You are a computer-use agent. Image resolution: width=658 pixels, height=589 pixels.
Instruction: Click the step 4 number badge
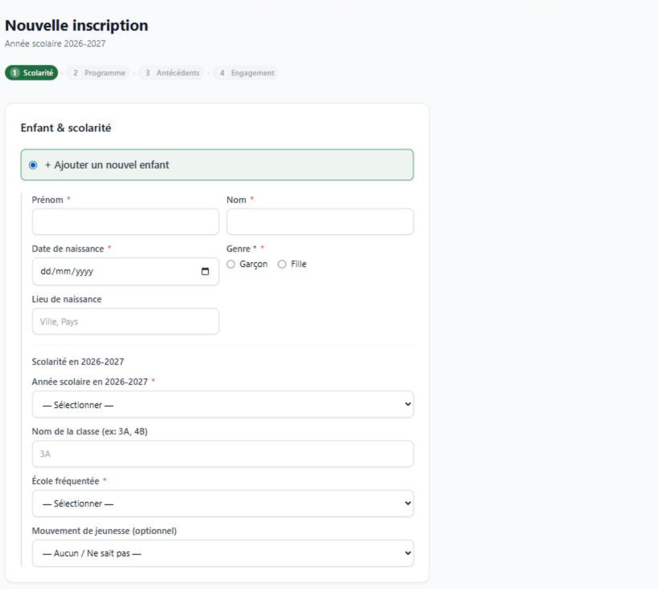pyautogui.click(x=222, y=73)
